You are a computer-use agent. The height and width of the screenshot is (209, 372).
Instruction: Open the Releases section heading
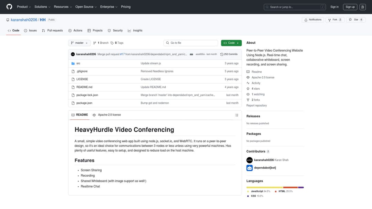(253, 116)
